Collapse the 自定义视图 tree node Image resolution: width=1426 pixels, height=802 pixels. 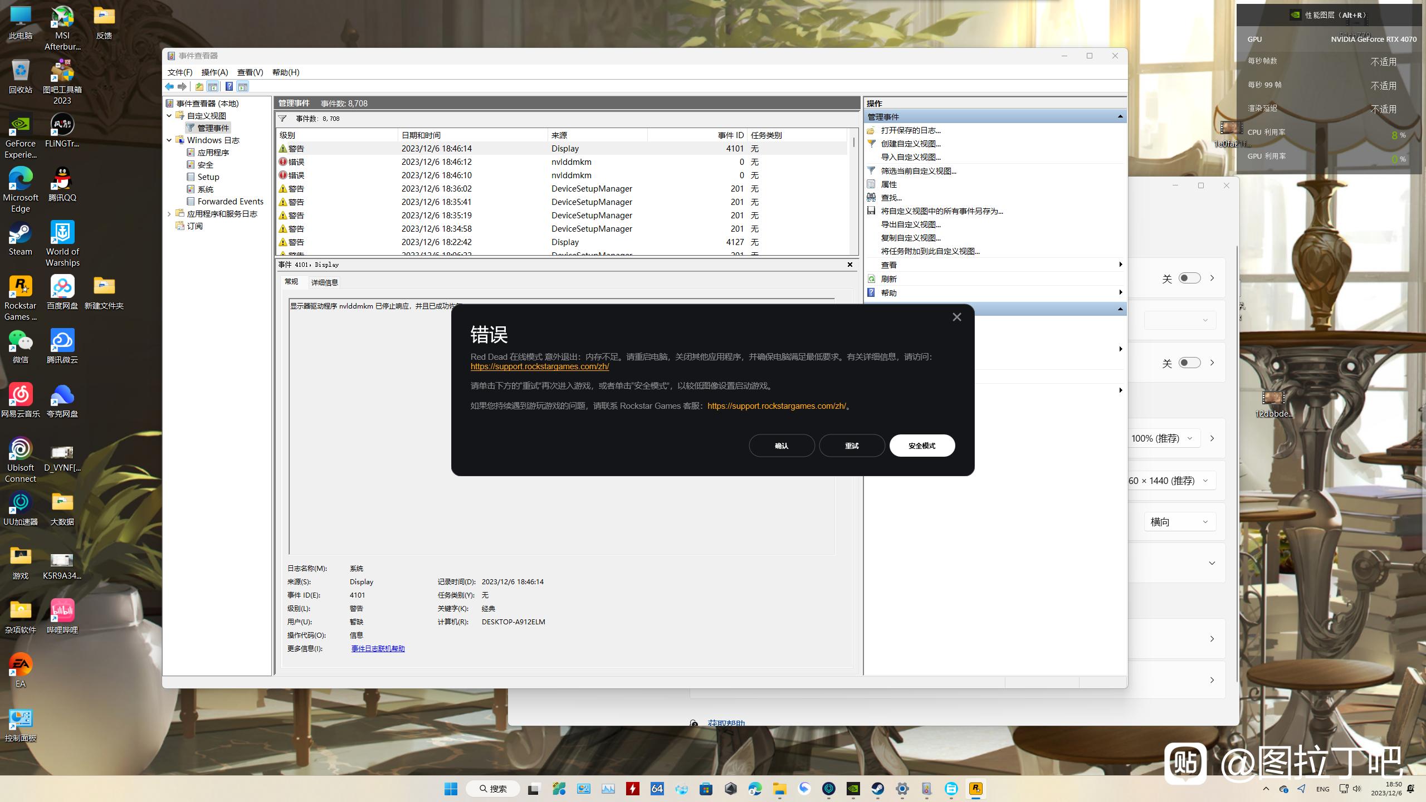(x=169, y=116)
